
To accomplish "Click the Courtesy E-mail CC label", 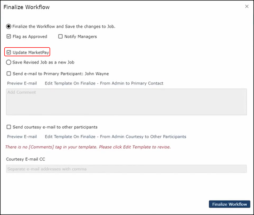I will [26, 159].
